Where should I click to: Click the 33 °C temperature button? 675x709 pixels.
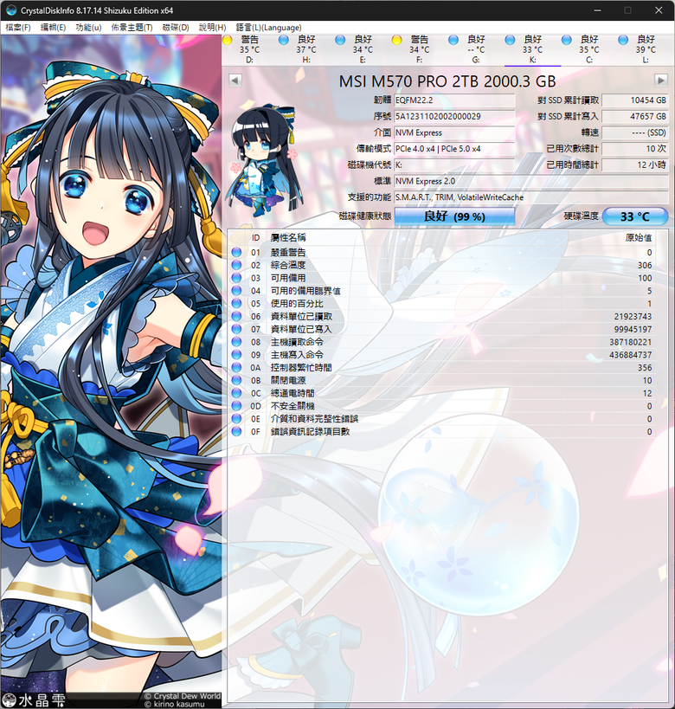click(x=635, y=216)
